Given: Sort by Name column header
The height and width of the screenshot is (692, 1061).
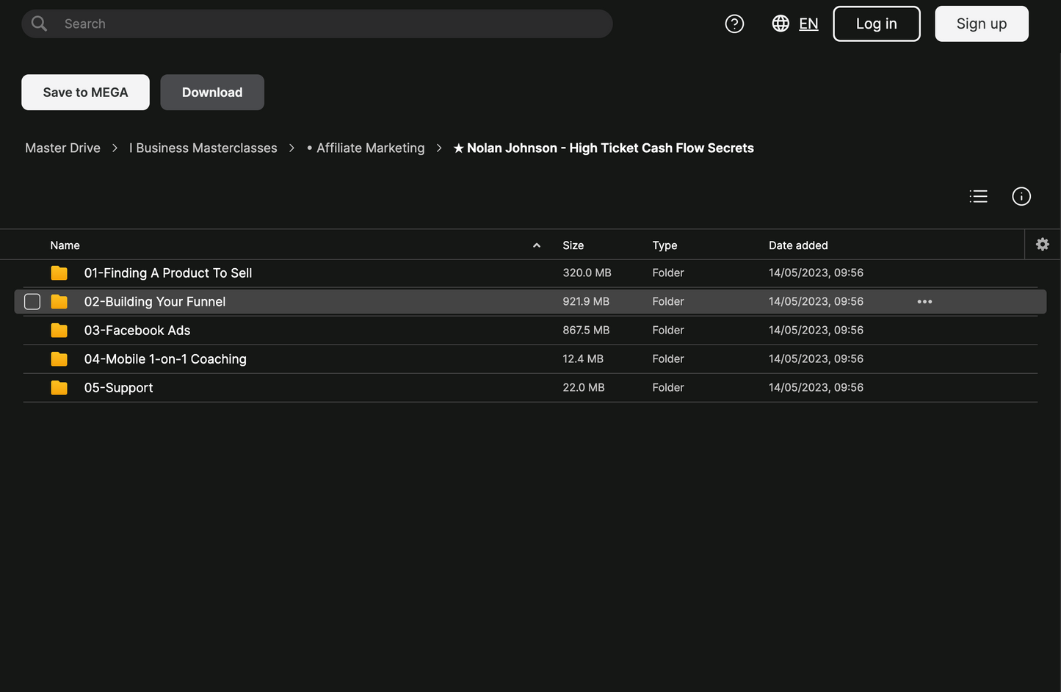Looking at the screenshot, I should (65, 245).
